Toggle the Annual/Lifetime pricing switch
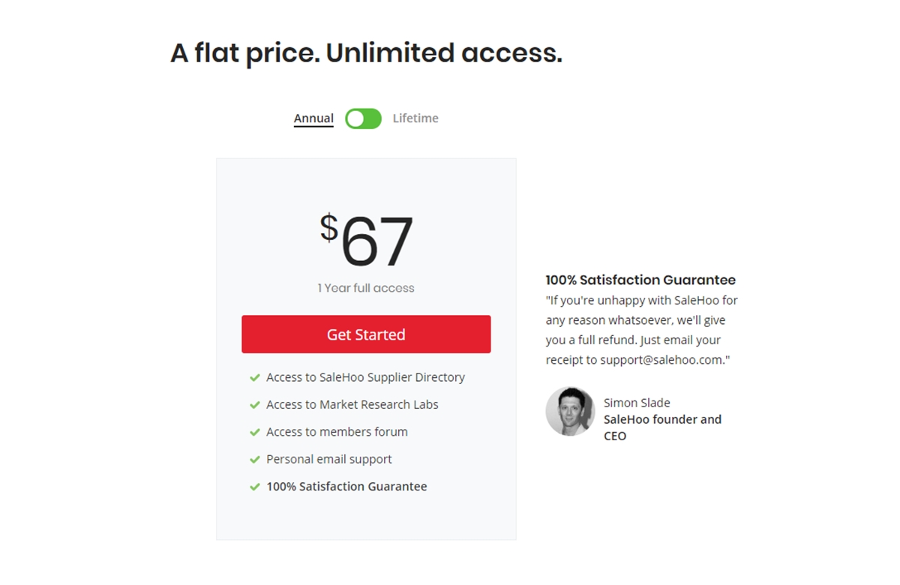900x585 pixels. click(363, 118)
